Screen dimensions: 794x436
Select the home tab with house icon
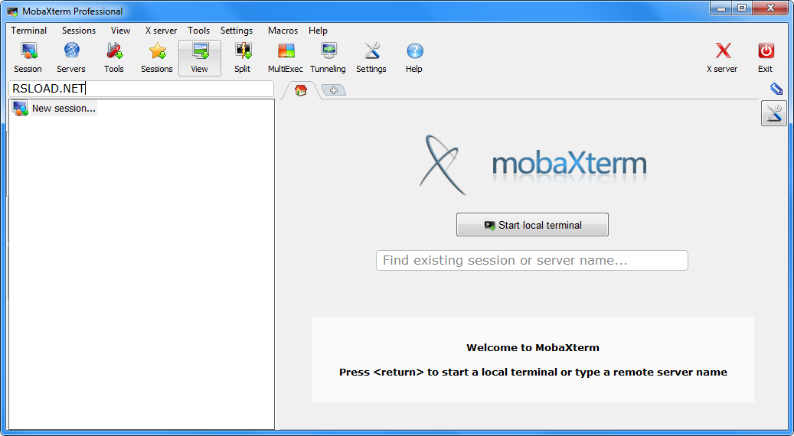click(x=301, y=90)
